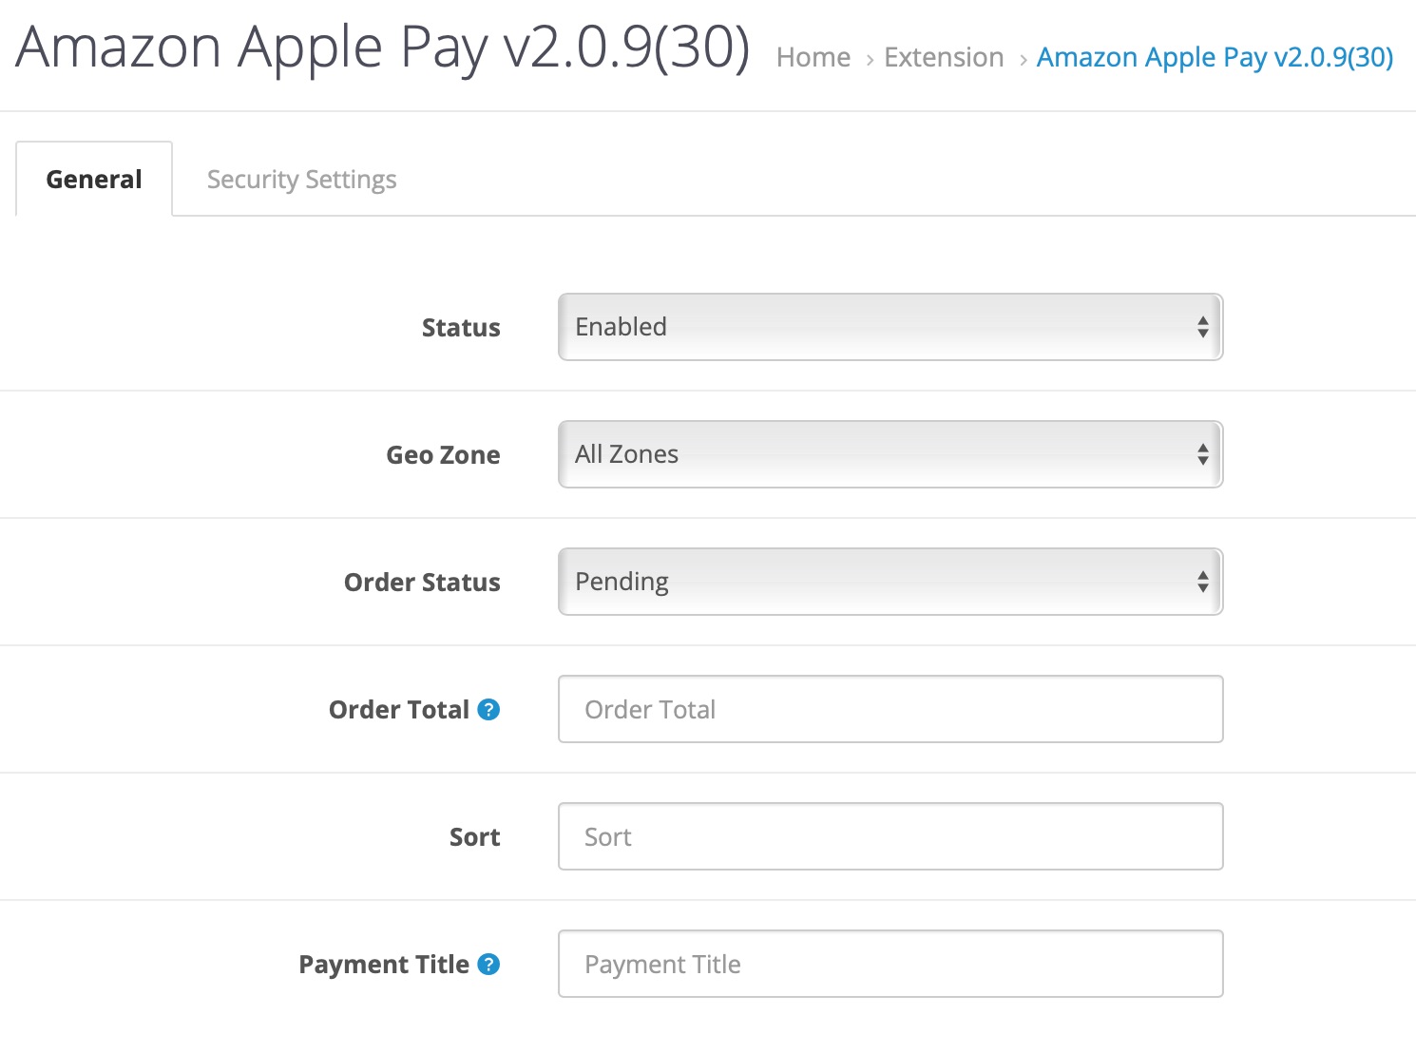The image size is (1416, 1053).
Task: Click the Order Total help icon
Action: 488,709
